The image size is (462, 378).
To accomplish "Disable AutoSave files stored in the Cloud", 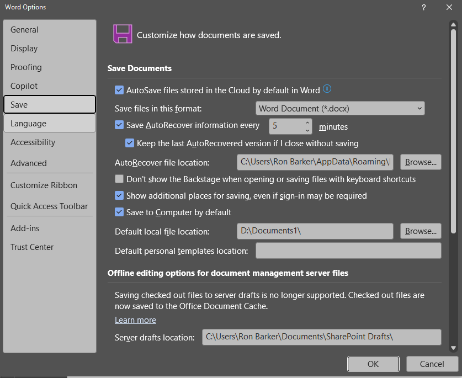I will [x=119, y=89].
